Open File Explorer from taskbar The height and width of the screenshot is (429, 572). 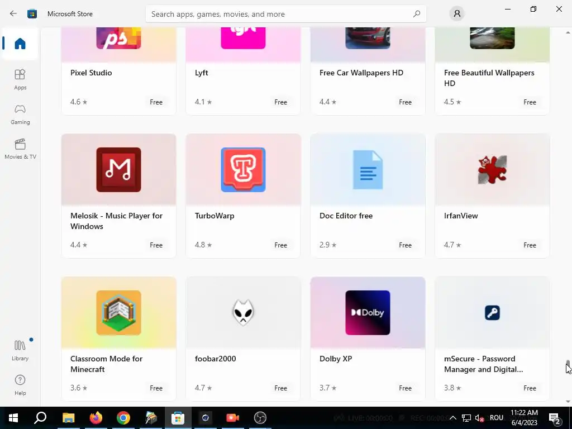coord(68,418)
